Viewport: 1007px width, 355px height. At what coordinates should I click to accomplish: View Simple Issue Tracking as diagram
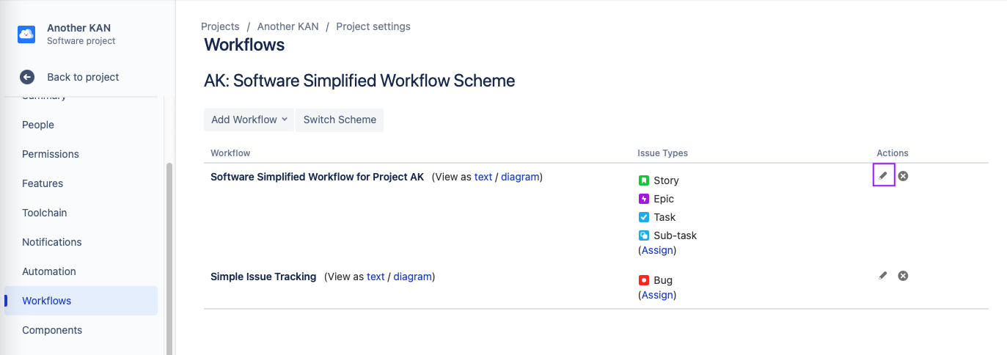[412, 277]
